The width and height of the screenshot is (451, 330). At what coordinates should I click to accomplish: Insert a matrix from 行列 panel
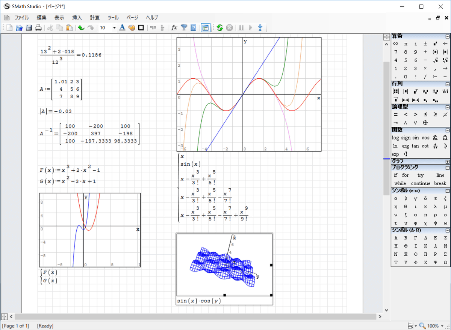(x=395, y=91)
